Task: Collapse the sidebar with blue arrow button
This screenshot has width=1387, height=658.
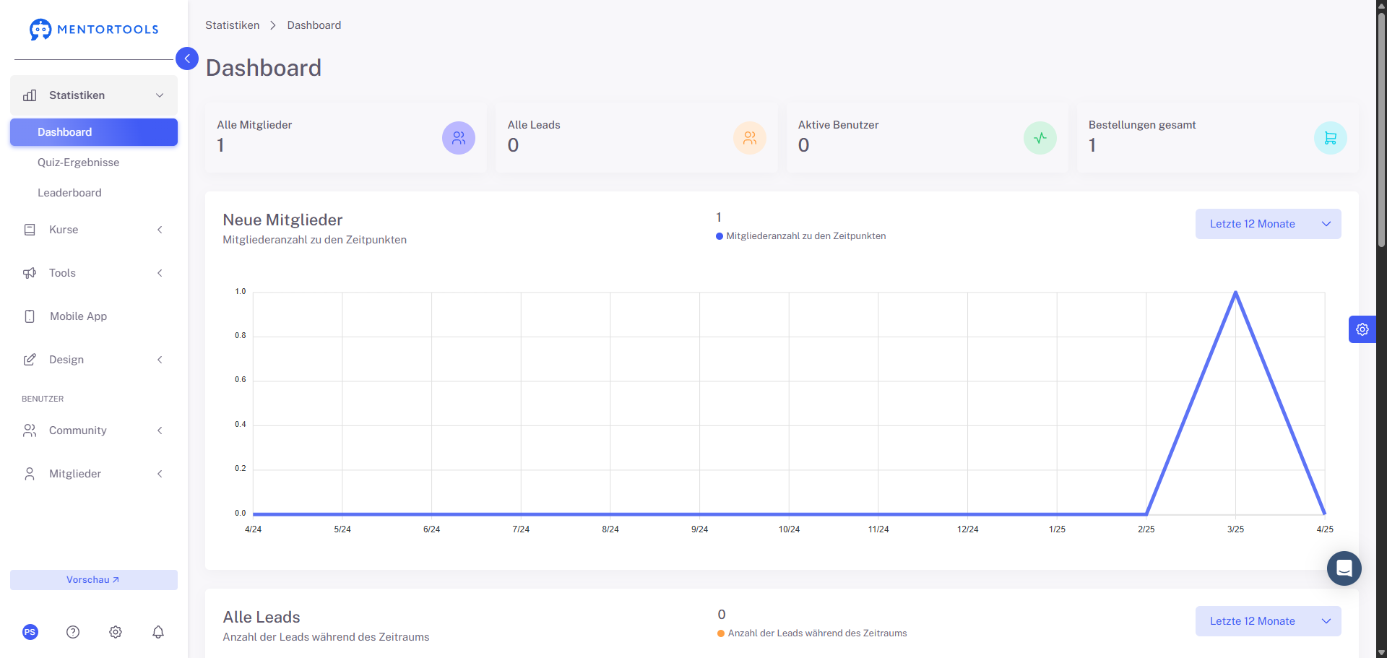Action: click(x=187, y=59)
